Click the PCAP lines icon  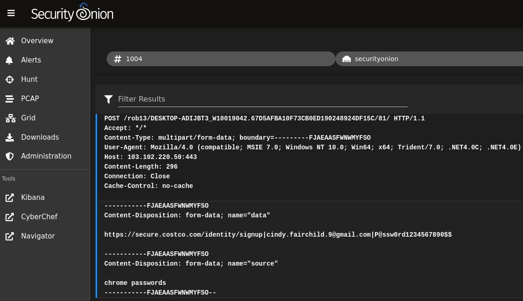(x=10, y=99)
